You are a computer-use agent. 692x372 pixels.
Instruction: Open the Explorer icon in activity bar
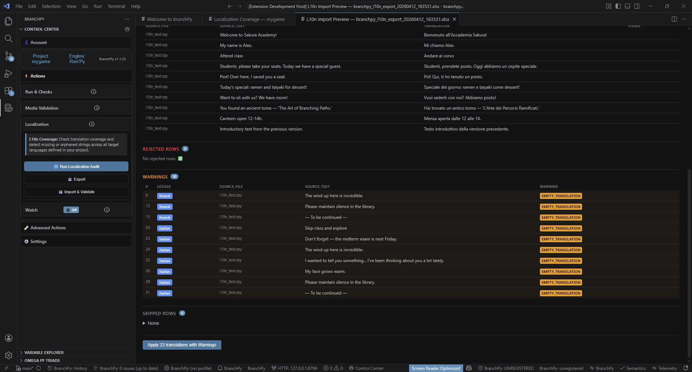[x=8, y=21]
